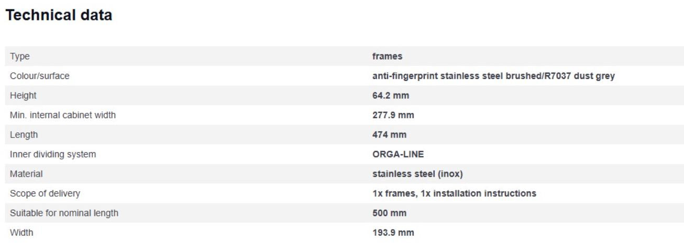Click the Type row label

tap(20, 56)
